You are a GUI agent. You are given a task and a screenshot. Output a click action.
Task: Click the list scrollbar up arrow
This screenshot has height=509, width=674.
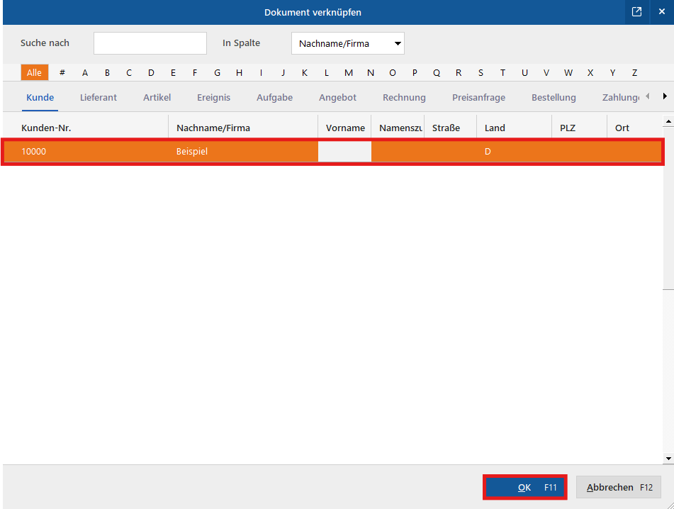[668, 122]
